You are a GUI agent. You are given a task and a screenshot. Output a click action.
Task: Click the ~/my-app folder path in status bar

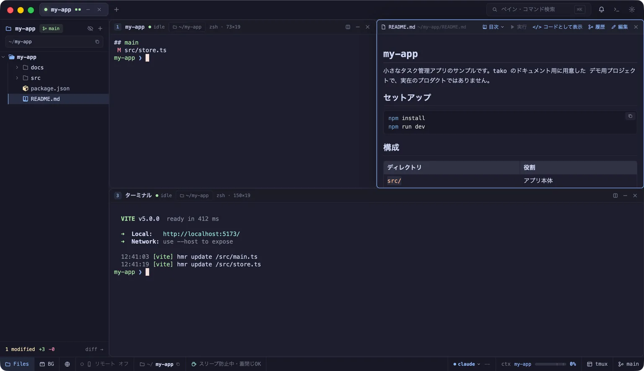point(156,364)
